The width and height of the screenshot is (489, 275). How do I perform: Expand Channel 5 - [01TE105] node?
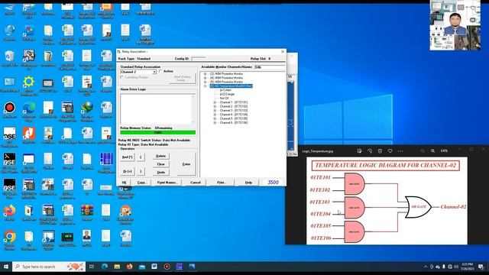pos(215,118)
